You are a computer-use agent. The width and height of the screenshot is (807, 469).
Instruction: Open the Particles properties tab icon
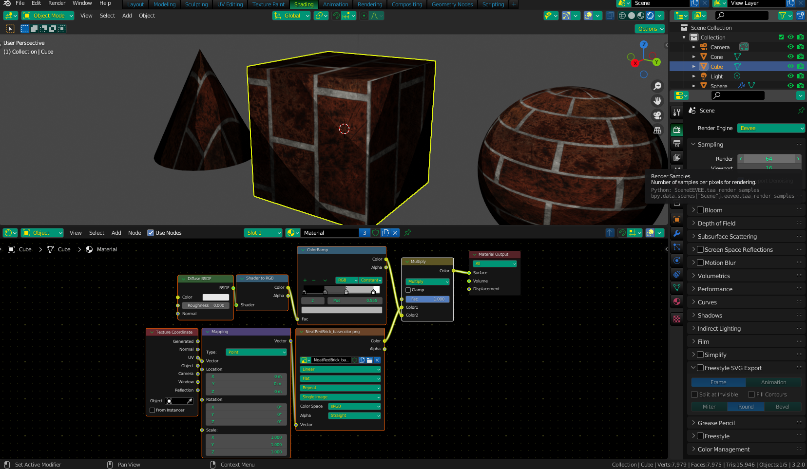[x=677, y=247]
